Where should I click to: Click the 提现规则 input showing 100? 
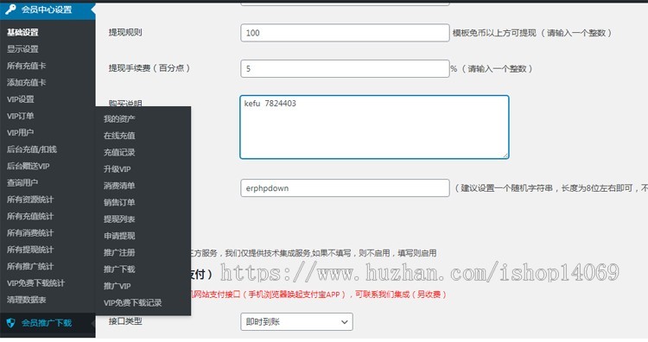tap(345, 33)
